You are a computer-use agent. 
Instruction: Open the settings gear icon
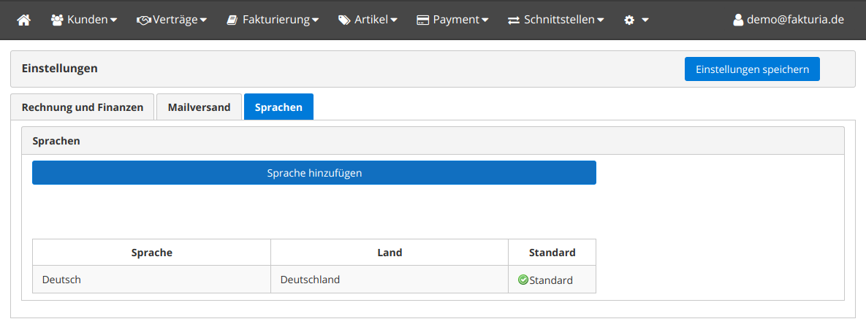pyautogui.click(x=629, y=20)
